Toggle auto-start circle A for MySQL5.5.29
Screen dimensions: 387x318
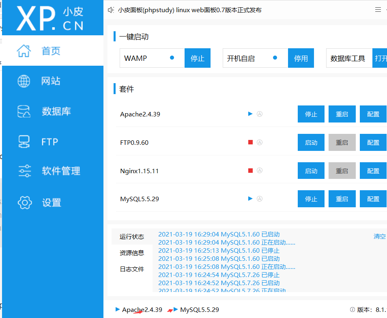pos(260,199)
